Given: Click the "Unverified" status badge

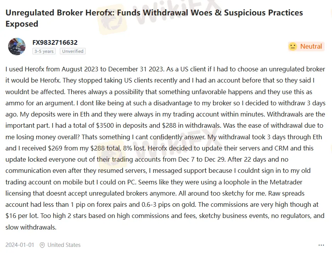Looking at the screenshot, I should (x=73, y=51).
